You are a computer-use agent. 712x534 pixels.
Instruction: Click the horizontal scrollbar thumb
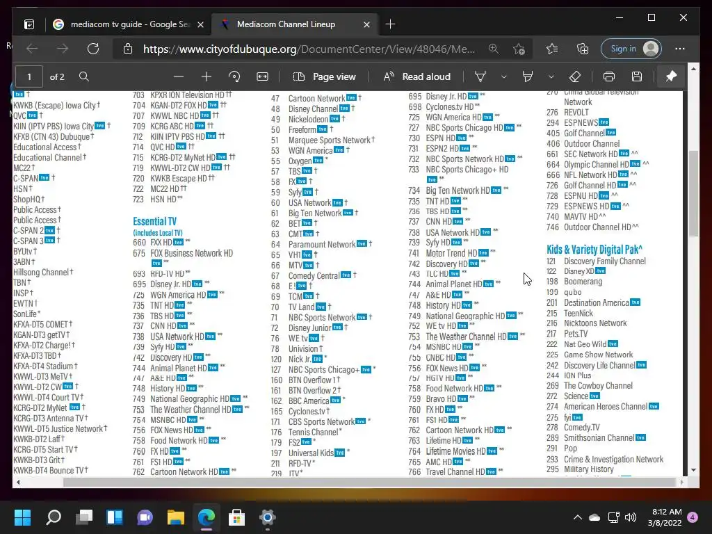369,483
